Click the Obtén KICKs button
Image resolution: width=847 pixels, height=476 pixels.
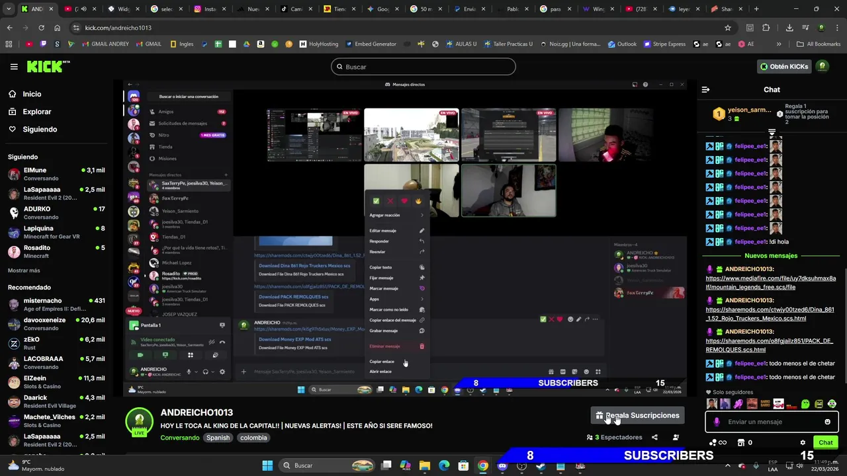(784, 67)
